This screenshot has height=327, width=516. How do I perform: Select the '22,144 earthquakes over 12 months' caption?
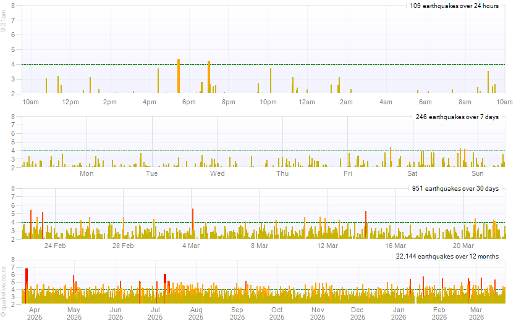(x=447, y=256)
